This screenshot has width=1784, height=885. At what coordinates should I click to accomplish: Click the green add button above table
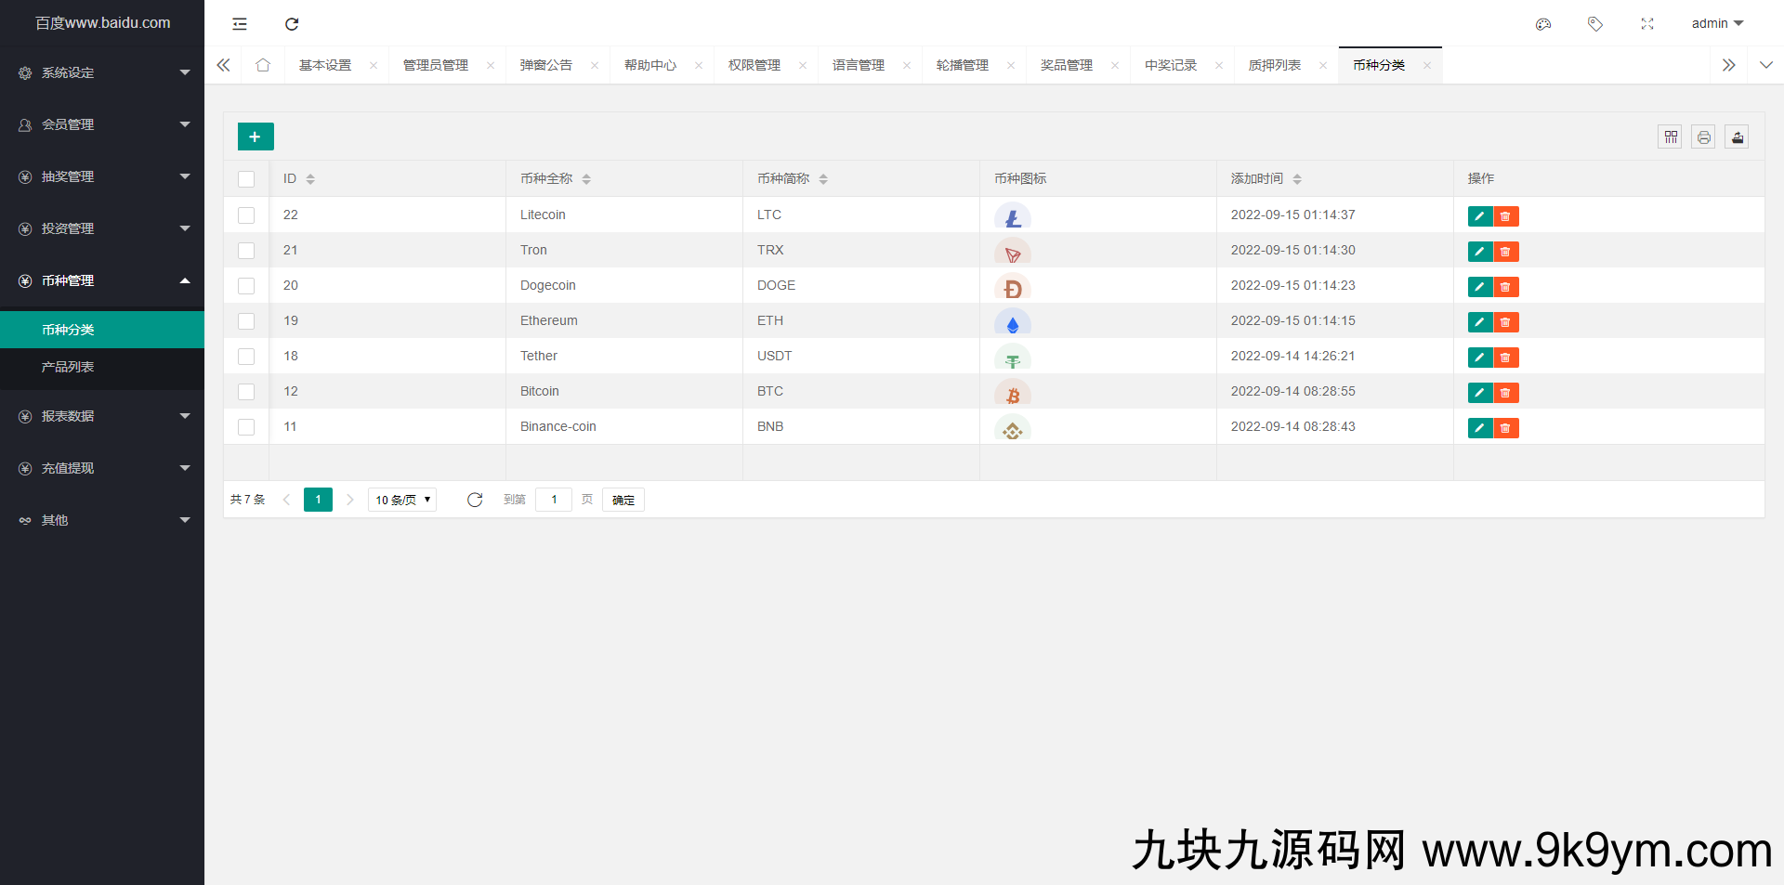tap(255, 136)
